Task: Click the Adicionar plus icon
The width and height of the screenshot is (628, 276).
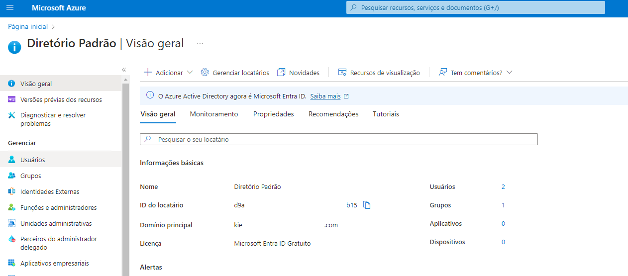Action: (148, 73)
